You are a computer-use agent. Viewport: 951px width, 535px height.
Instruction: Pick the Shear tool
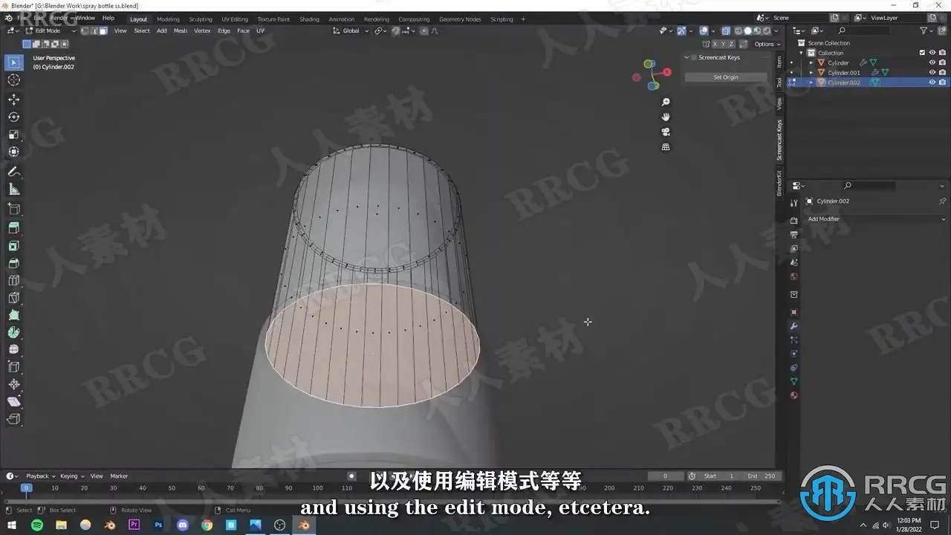[x=13, y=401]
